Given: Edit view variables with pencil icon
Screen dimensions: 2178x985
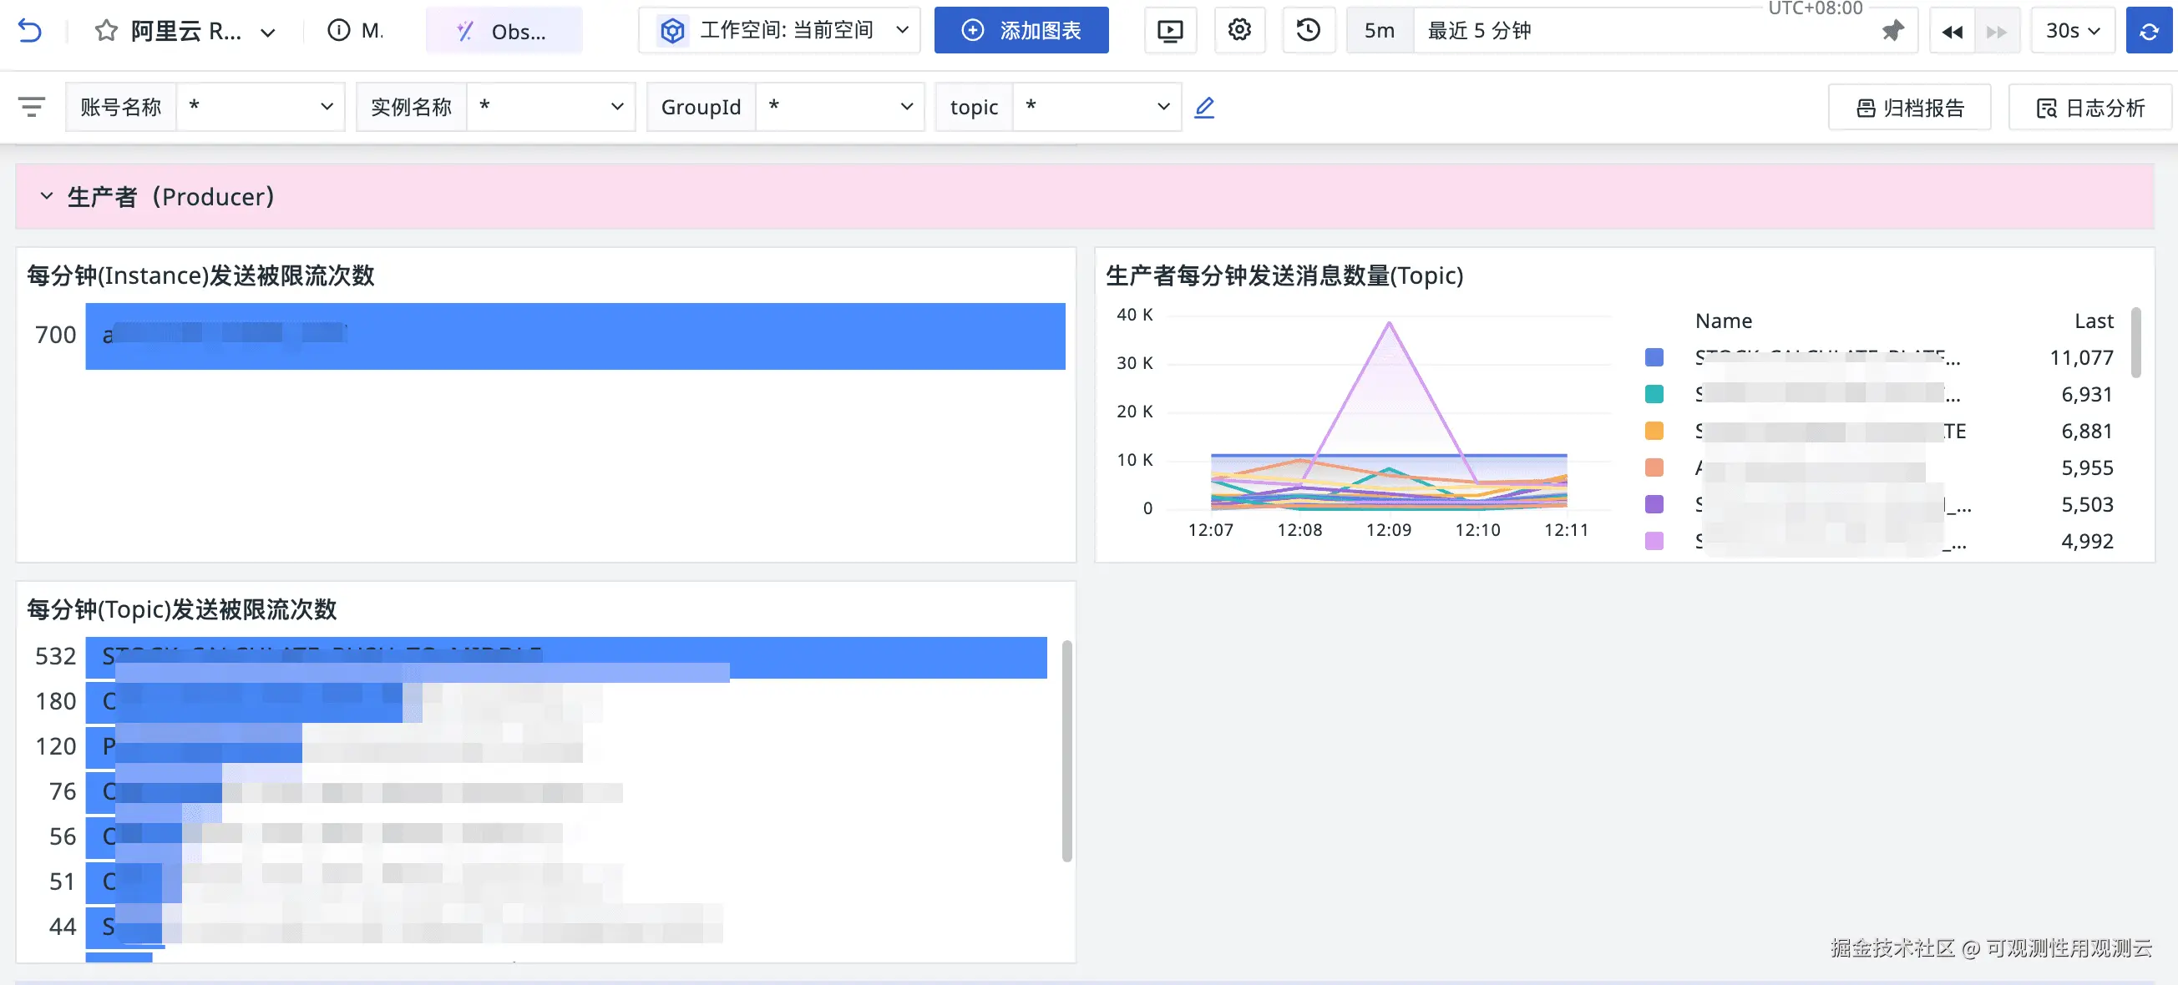Looking at the screenshot, I should point(1204,108).
